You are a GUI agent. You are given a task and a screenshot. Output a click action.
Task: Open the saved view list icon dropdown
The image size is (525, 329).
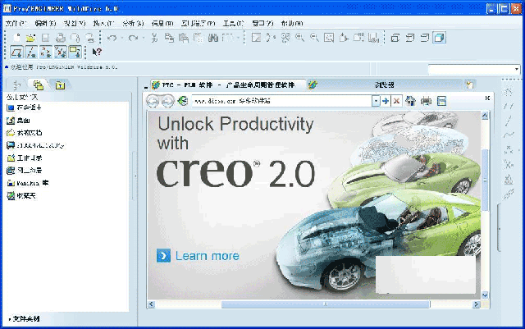tap(358, 38)
